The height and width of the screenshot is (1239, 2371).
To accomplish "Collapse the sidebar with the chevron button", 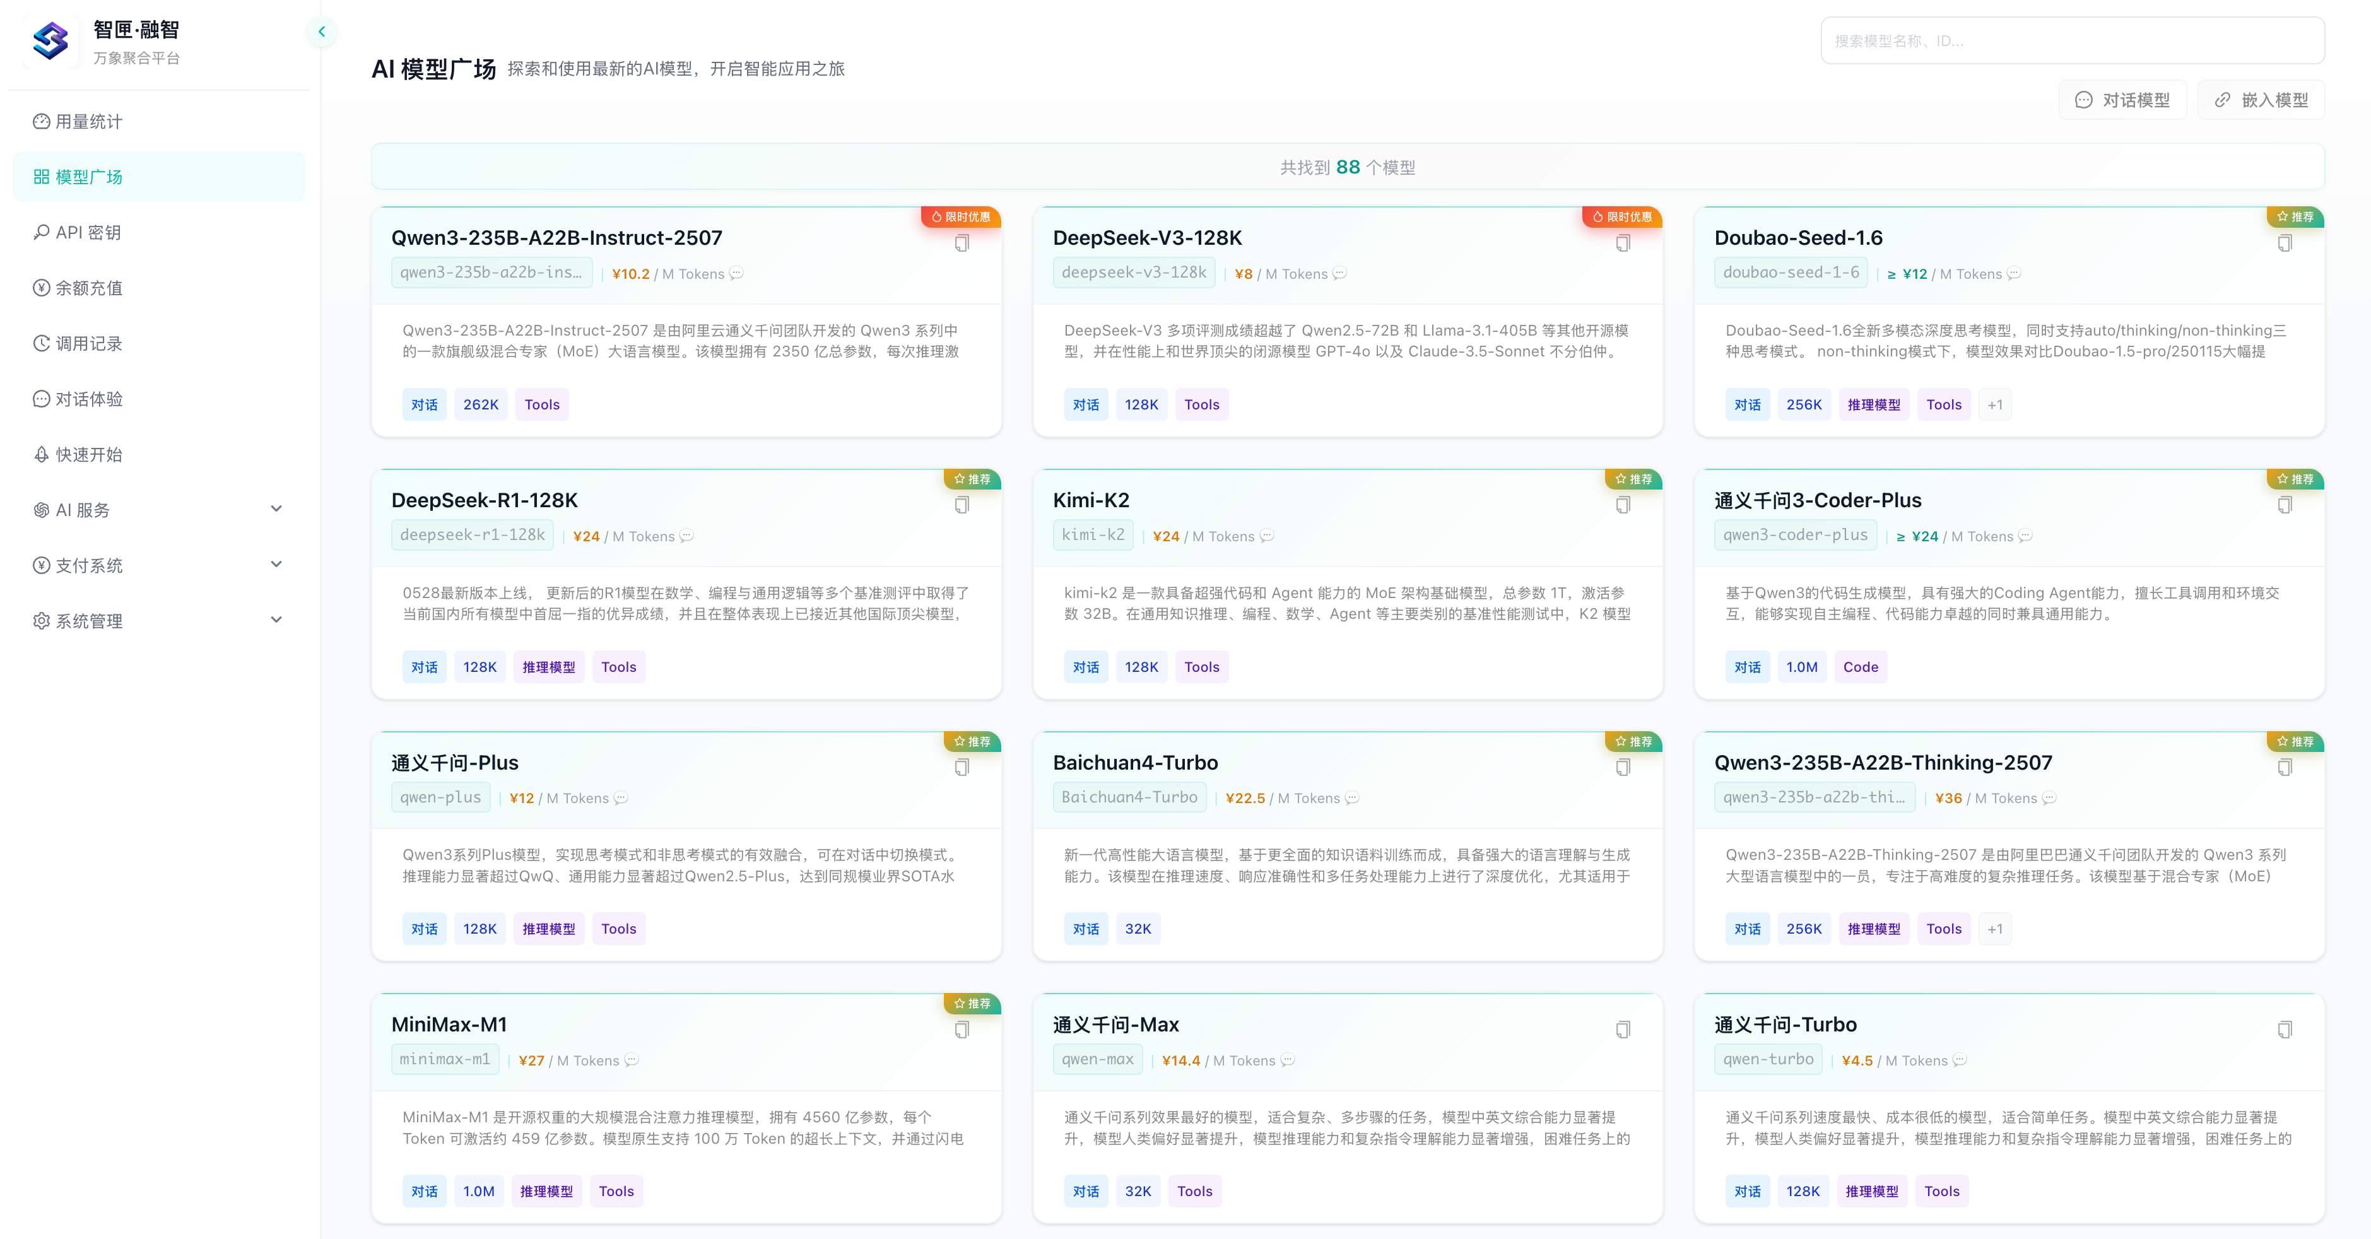I will point(322,32).
